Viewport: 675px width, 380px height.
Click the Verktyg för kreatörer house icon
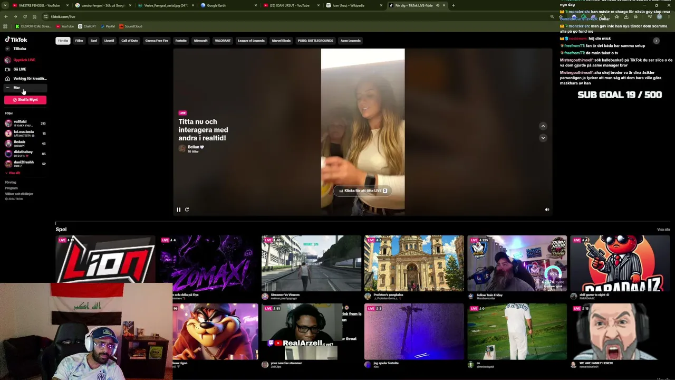pos(7,79)
